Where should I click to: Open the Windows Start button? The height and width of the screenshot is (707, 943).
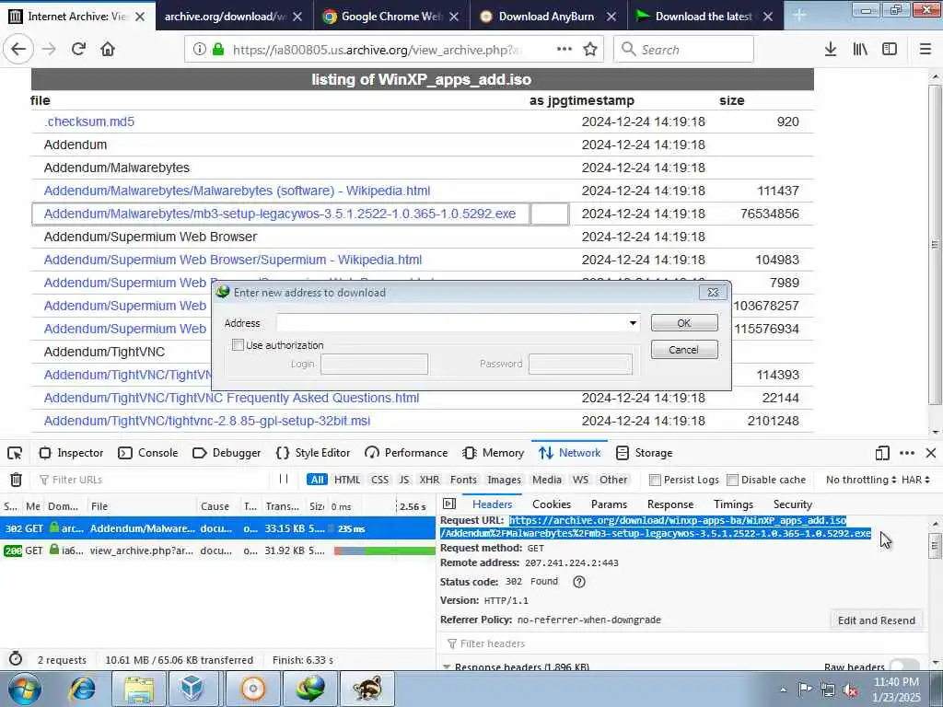pos(24,689)
